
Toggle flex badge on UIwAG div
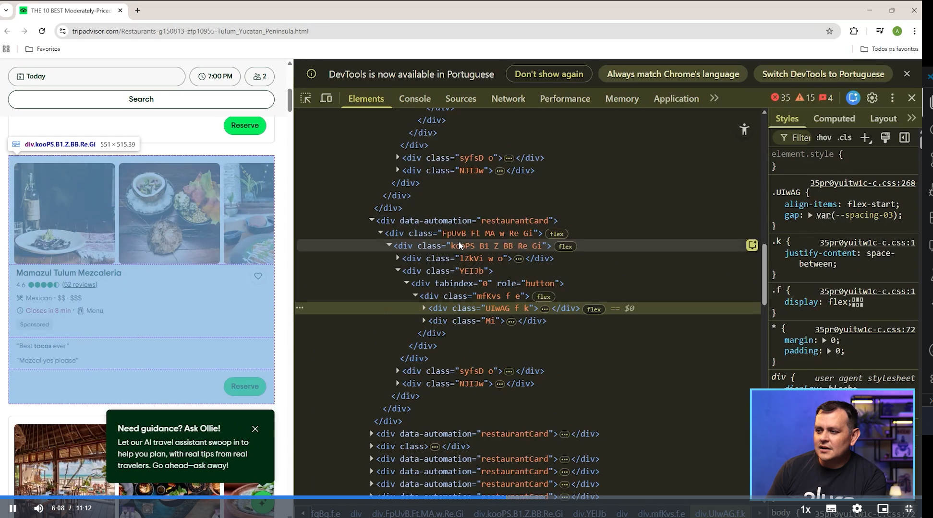coord(594,309)
